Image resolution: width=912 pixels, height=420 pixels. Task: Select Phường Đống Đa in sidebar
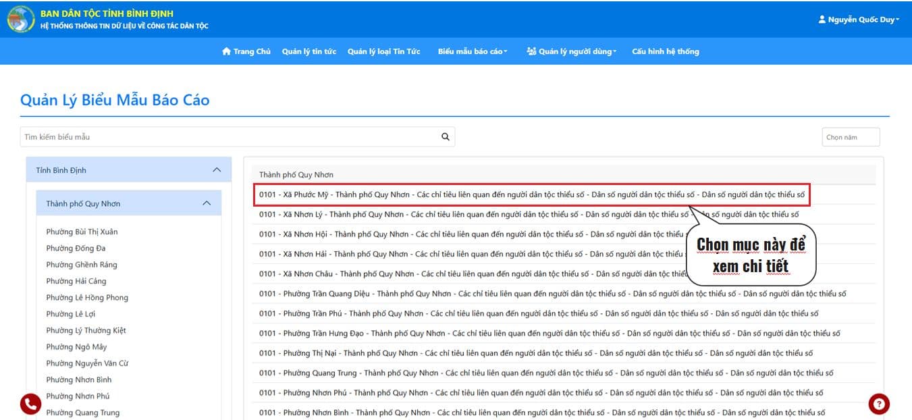click(76, 248)
